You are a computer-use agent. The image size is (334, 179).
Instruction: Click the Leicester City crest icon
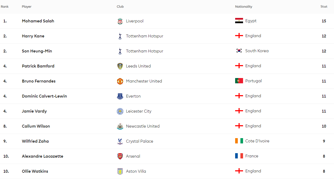click(x=120, y=111)
